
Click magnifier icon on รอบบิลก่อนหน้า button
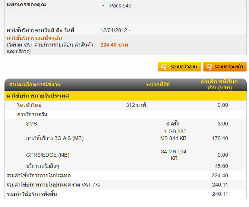click(209, 67)
